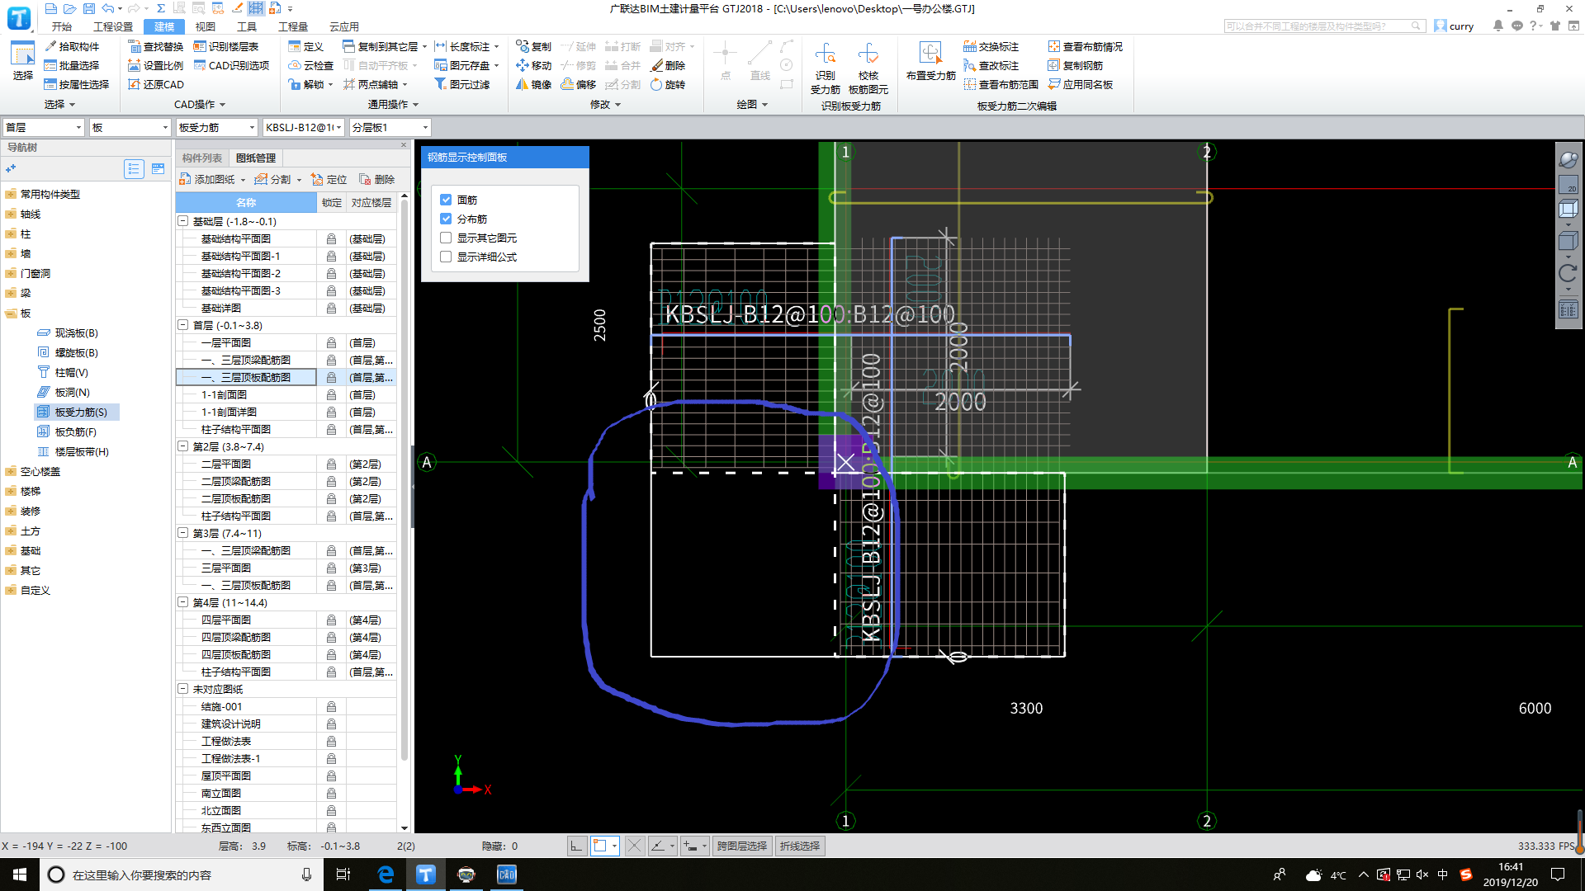Viewport: 1585px width, 891px height.
Task: Open Microsoft Edge from taskbar
Action: pos(386,874)
